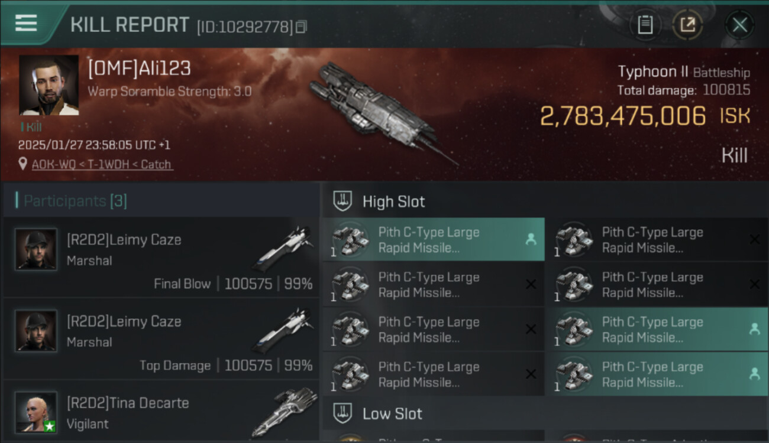Close the kill report window
769x443 pixels.
tap(739, 25)
